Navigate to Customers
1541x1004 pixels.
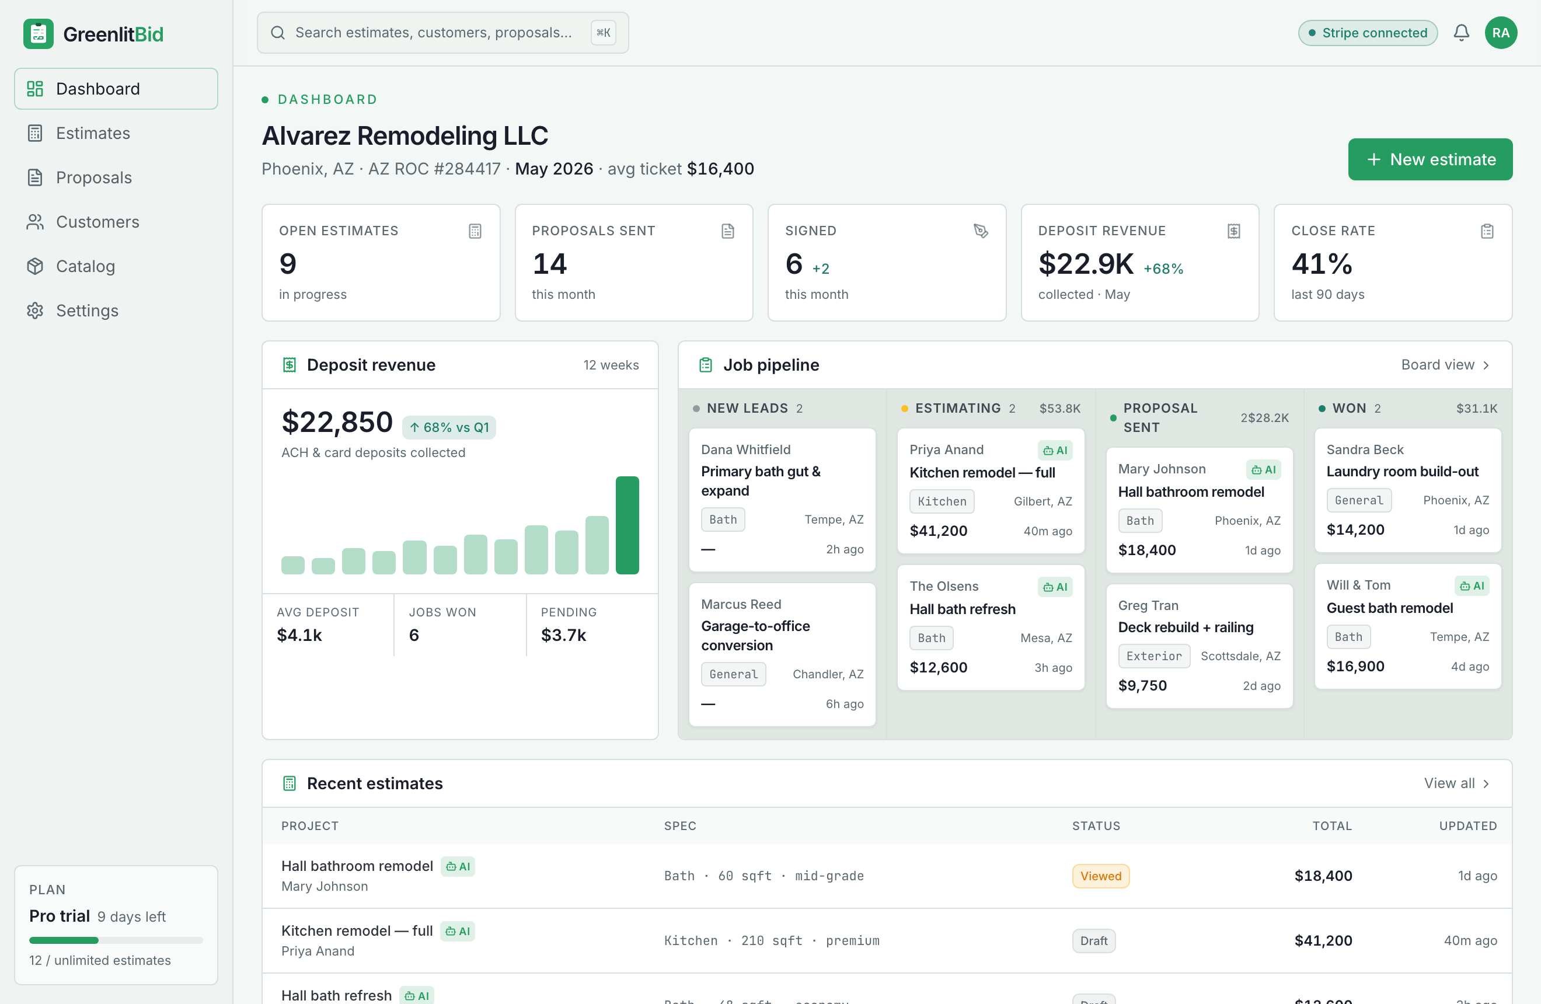(x=116, y=222)
